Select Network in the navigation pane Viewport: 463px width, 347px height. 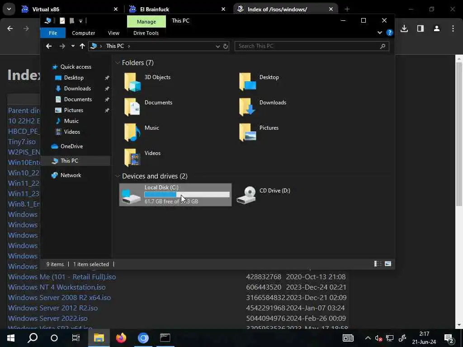tap(71, 175)
